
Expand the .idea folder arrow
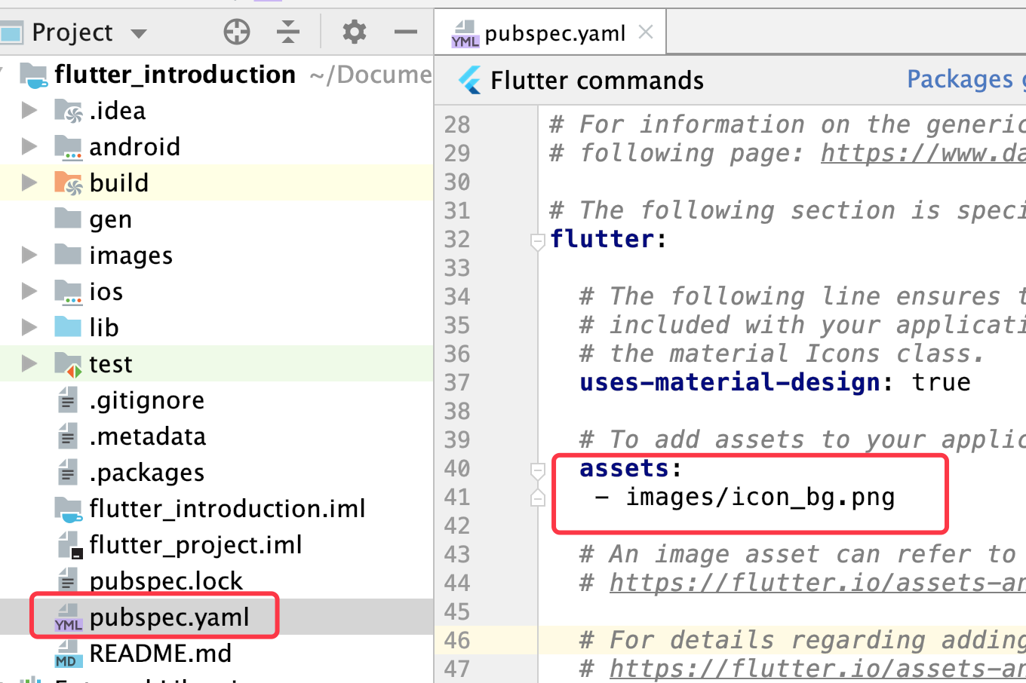coord(29,111)
